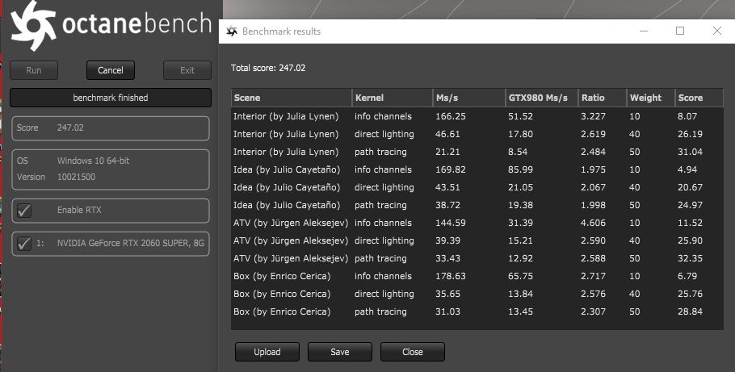Maximize the Benchmark results window
The height and width of the screenshot is (372, 735).
(680, 31)
